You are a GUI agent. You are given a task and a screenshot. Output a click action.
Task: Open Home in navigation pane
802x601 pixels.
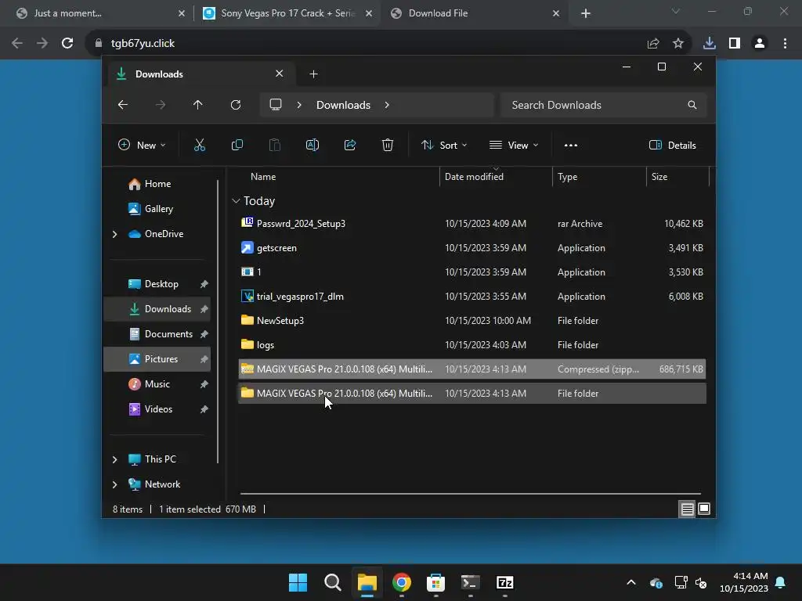click(x=157, y=184)
